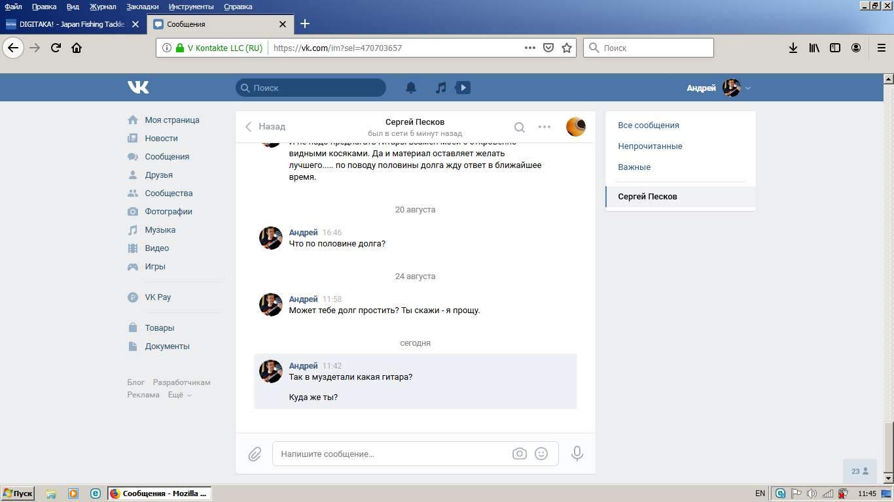This screenshot has width=894, height=502.
Task: Click the VK logo
Action: tap(138, 88)
